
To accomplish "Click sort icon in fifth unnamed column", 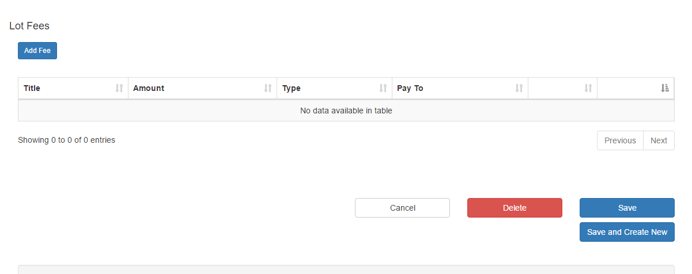I will tap(588, 88).
